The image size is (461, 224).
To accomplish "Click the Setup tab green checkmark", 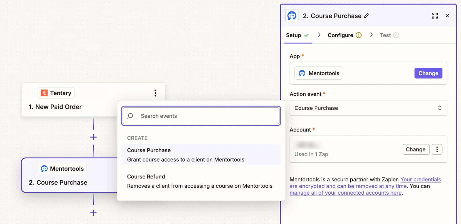I will click(x=307, y=35).
